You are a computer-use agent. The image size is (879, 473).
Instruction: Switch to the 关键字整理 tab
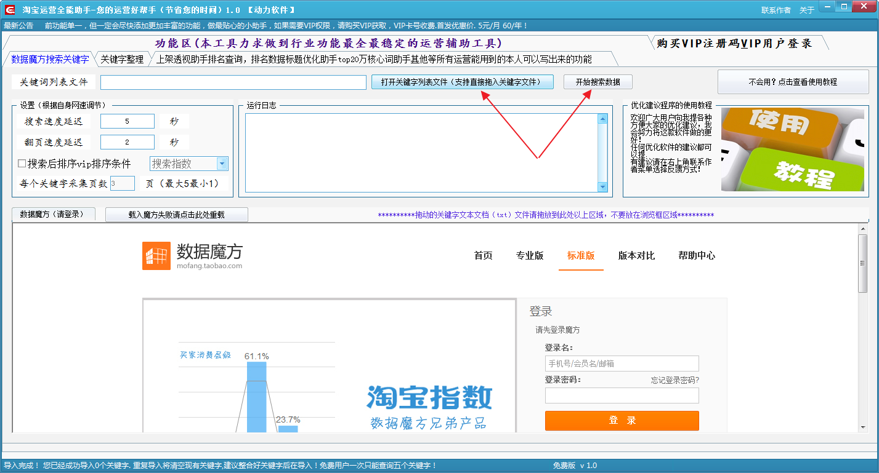[122, 59]
